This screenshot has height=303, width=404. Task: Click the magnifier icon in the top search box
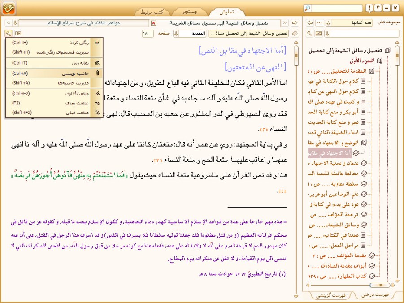click(308, 8)
